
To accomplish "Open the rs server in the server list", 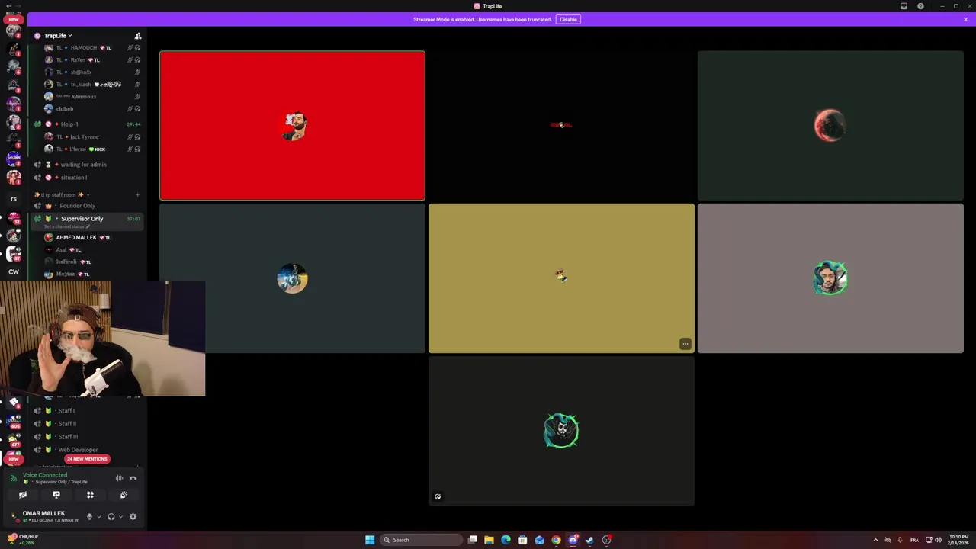I will (13, 199).
